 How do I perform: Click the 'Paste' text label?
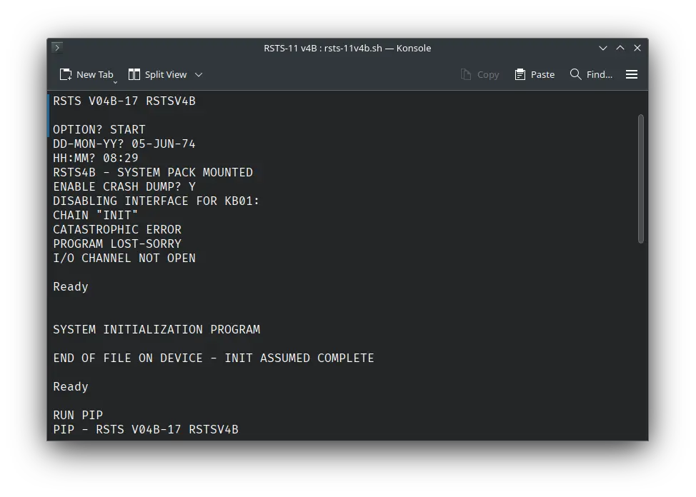[x=544, y=74]
